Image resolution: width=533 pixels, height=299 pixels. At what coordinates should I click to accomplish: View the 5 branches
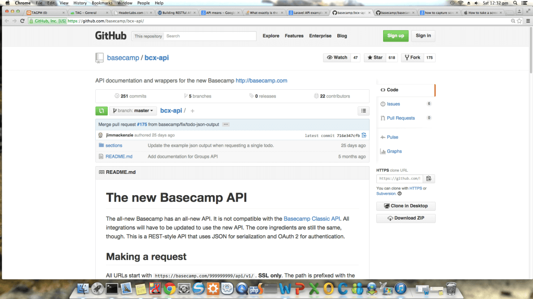pos(197,96)
